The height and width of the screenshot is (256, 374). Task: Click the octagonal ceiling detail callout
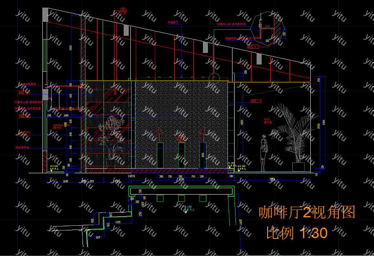[x=267, y=29]
